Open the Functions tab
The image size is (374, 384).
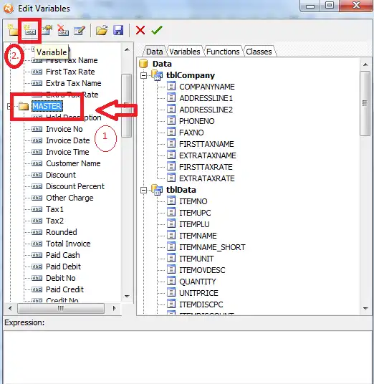[223, 52]
